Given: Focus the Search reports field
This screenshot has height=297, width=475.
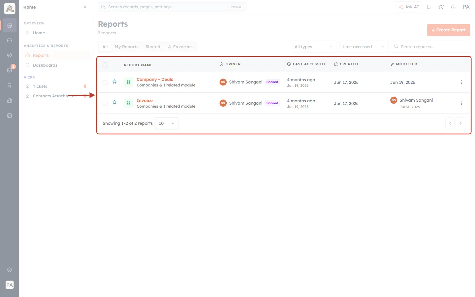Looking at the screenshot, I should 430,47.
